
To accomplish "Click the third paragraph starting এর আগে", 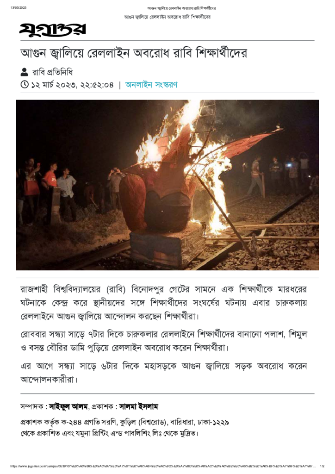I will point(163,373).
